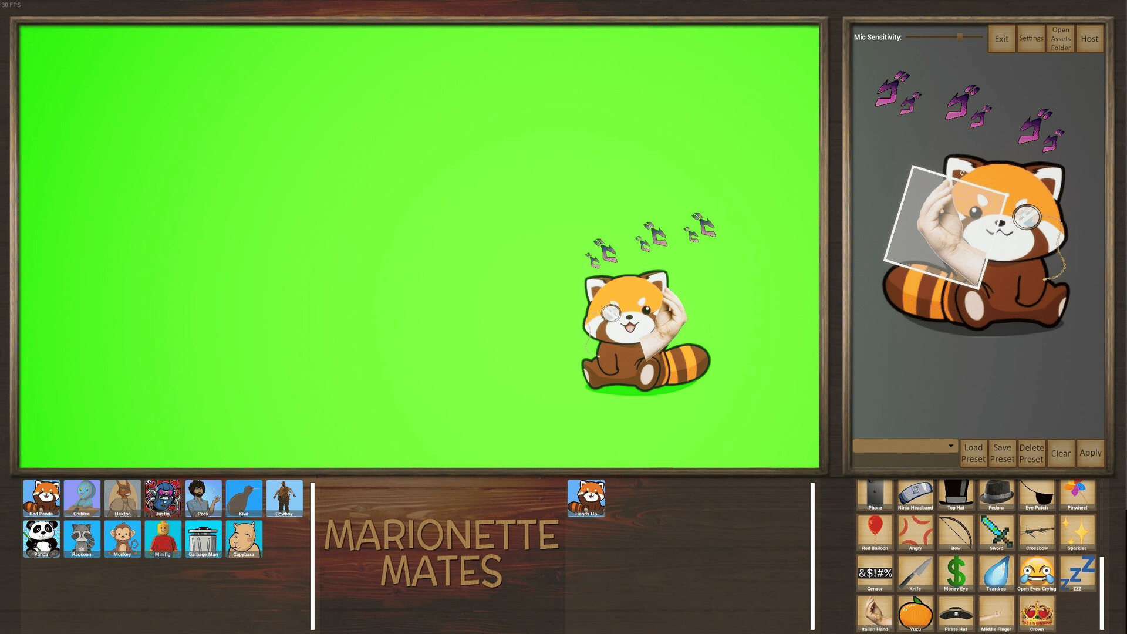The image size is (1127, 634).
Task: Add the Money Eye prop
Action: click(956, 573)
